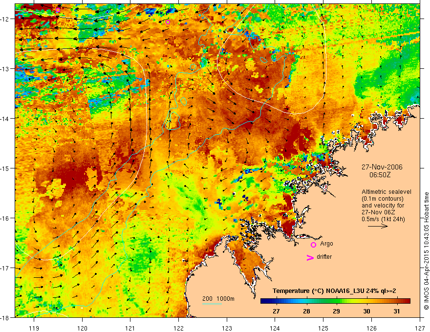Click the cyan 200 1000m depth legend line

[212, 304]
